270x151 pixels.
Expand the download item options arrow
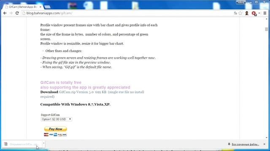(44, 143)
